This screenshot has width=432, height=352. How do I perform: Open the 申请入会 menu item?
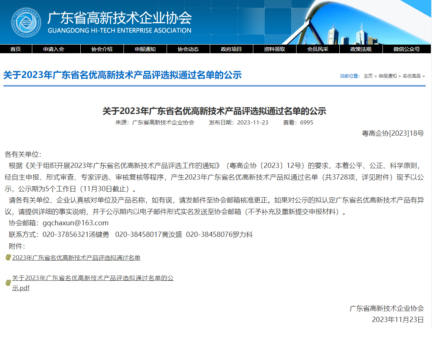(54, 49)
